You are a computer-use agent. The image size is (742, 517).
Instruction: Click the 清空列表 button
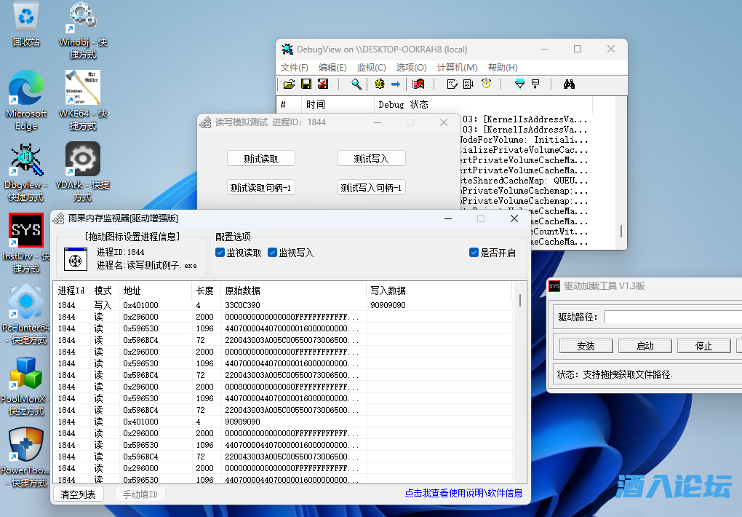coord(79,494)
